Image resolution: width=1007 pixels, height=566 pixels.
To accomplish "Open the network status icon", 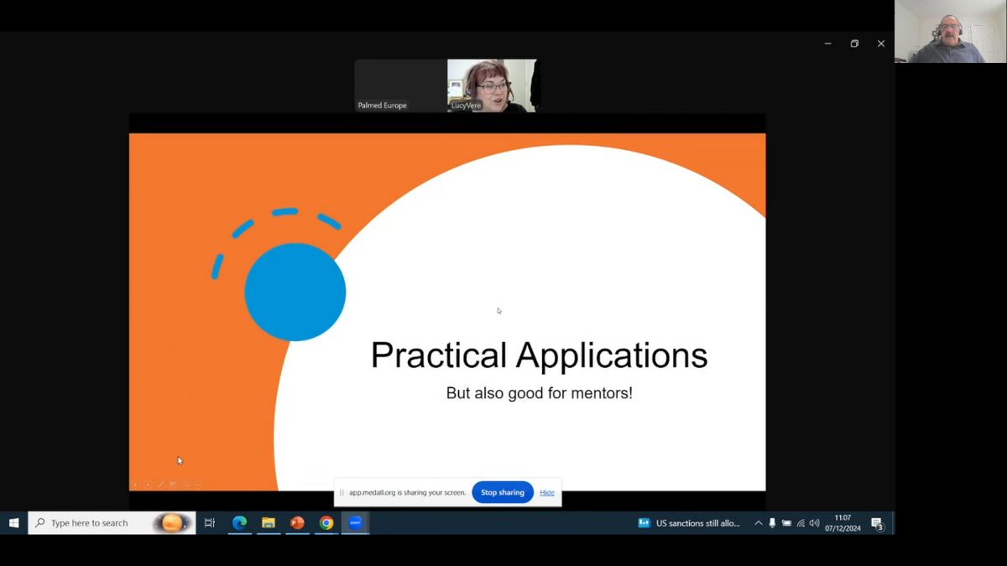I will pos(801,523).
